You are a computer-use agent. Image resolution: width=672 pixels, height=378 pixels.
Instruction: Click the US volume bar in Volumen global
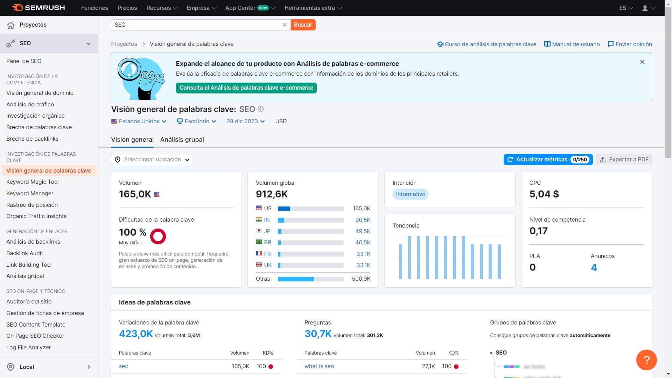click(311, 209)
